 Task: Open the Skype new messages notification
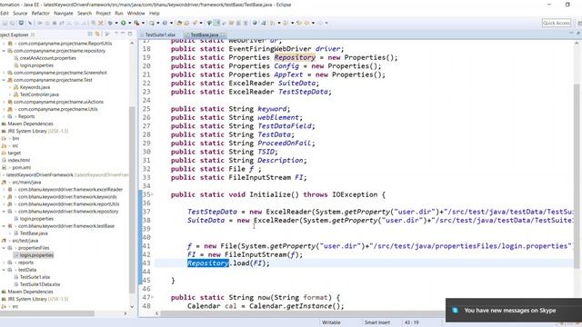click(x=514, y=311)
